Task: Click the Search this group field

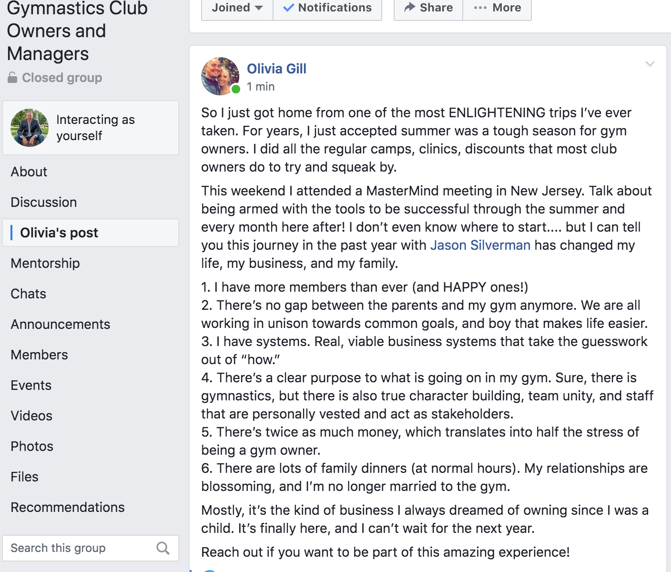Action: [x=91, y=548]
